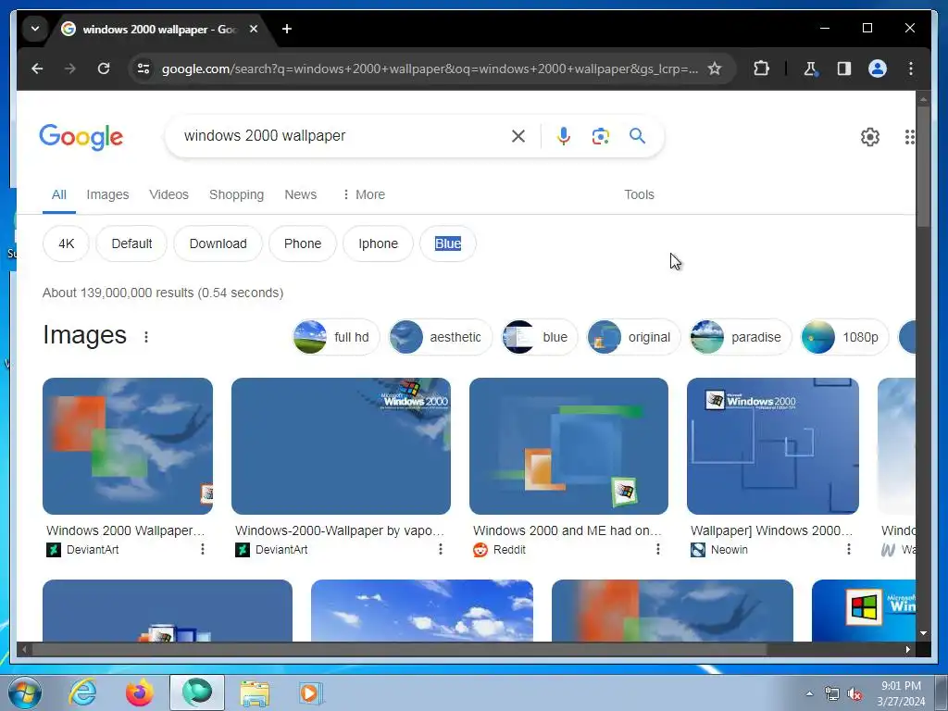This screenshot has height=711, width=948.
Task: Open options for first DeviantArt result
Action: point(203,549)
